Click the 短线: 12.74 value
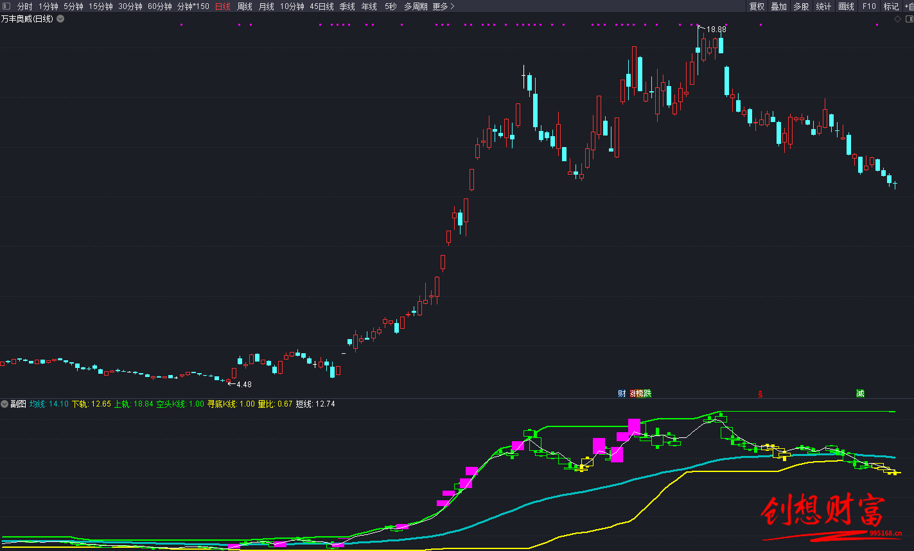The height and width of the screenshot is (551, 914). pos(315,404)
